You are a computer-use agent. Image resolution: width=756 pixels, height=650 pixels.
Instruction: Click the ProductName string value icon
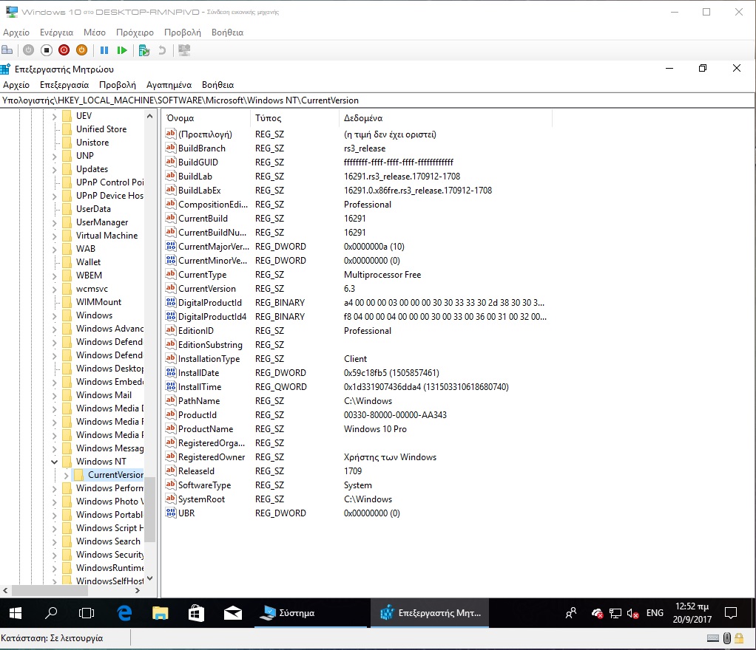(x=171, y=428)
